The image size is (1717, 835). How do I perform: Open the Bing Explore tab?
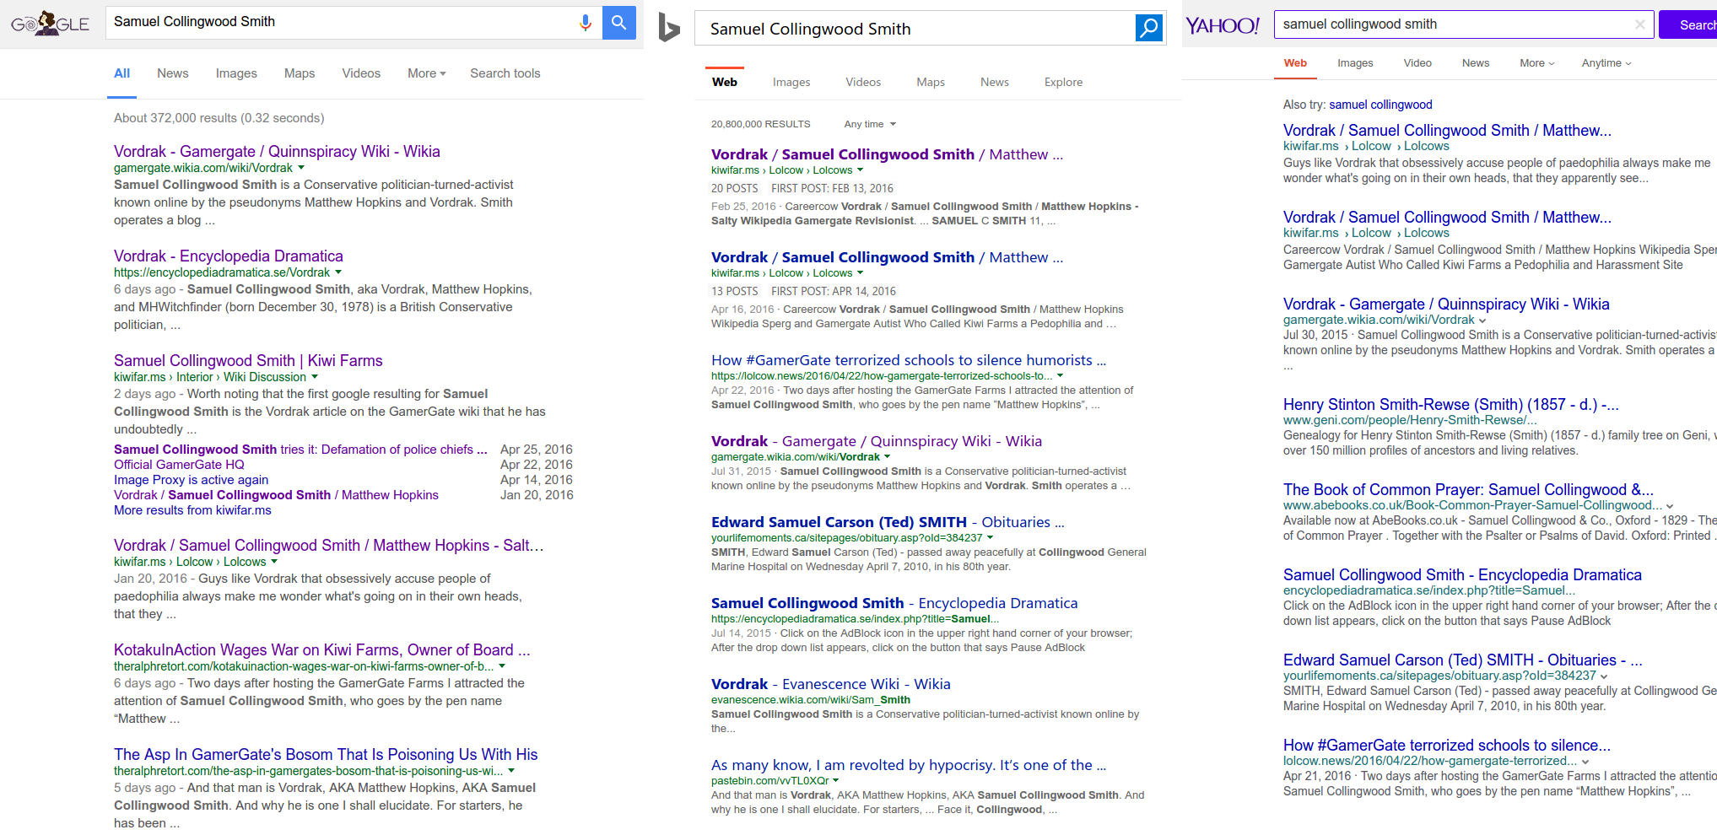1063,82
